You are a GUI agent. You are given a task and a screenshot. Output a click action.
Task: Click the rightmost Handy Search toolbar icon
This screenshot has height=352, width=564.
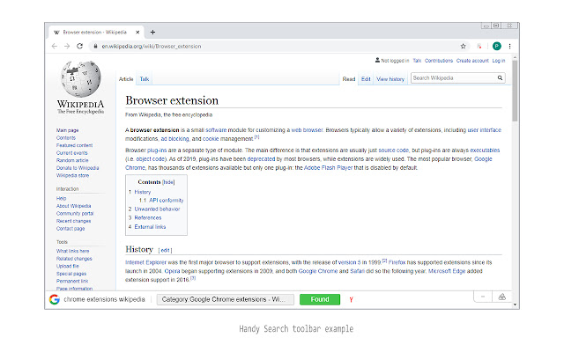click(x=502, y=297)
